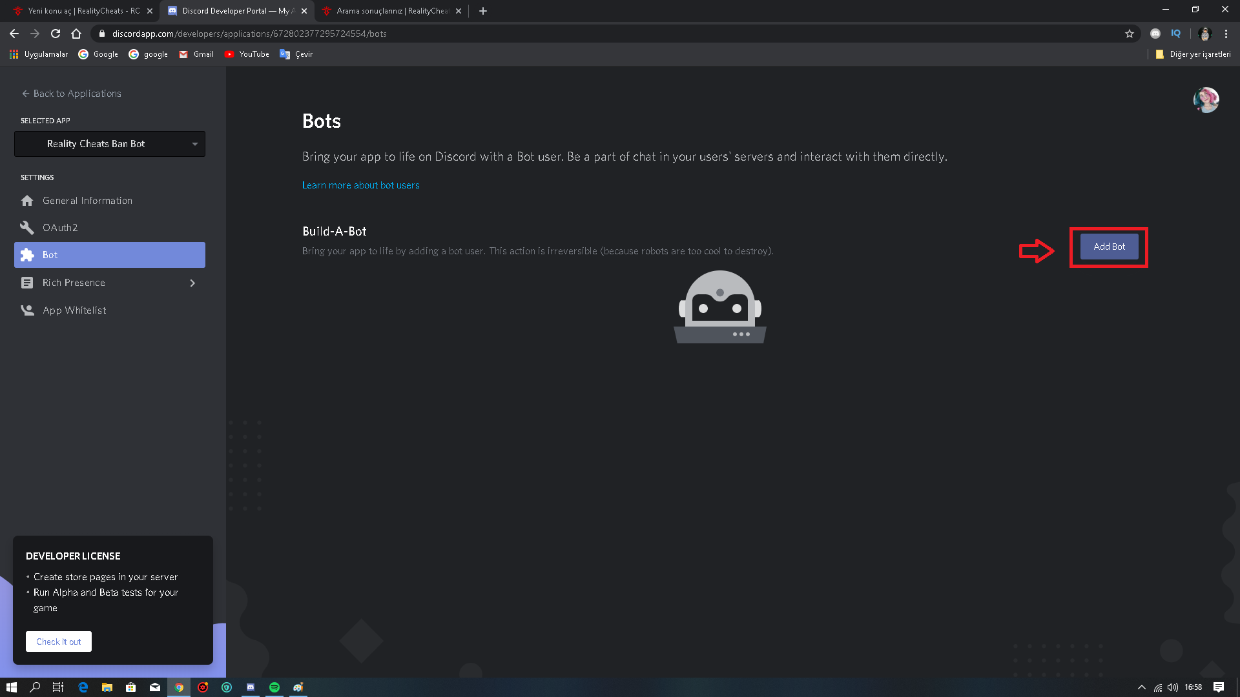Open the IQ browser extension
The height and width of the screenshot is (697, 1240).
[1176, 34]
